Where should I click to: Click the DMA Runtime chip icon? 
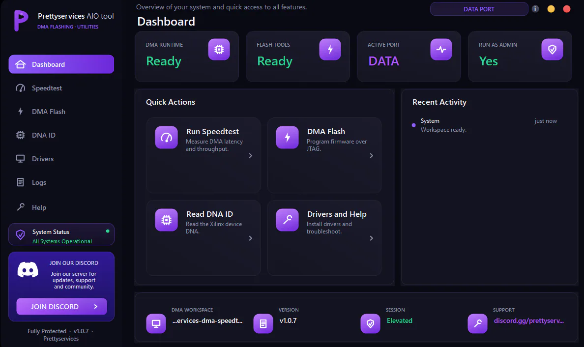click(219, 49)
